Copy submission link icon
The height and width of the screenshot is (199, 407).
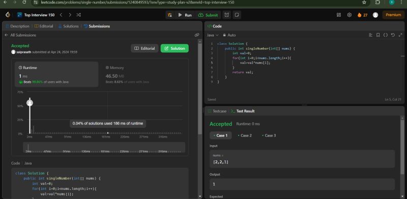tap(197, 35)
